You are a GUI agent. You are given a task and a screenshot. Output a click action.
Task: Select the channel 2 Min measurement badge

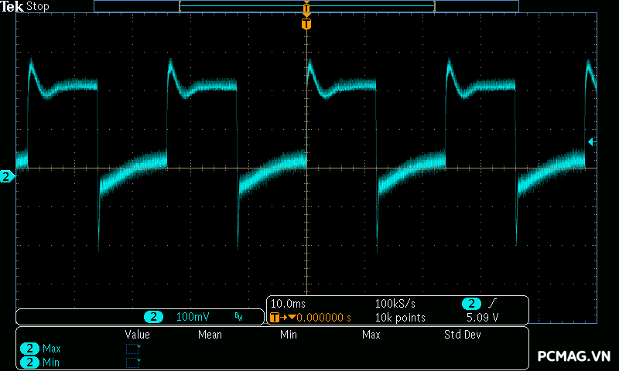[30, 362]
